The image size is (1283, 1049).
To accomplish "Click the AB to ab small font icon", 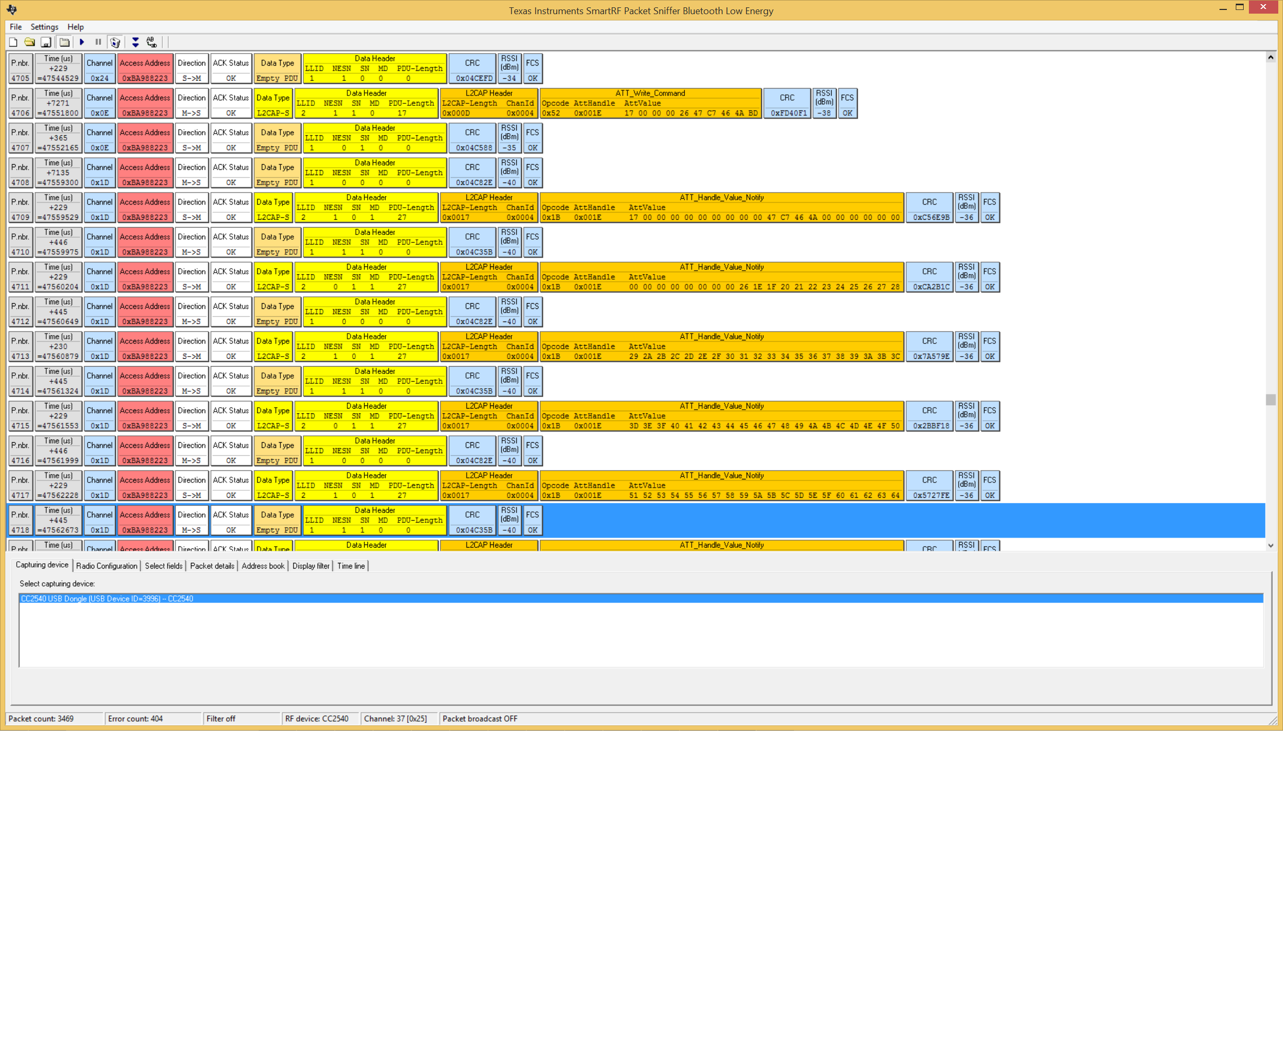I will coord(152,42).
